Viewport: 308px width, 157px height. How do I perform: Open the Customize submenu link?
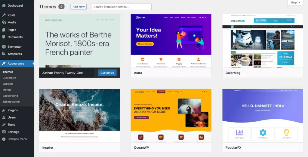9,78
